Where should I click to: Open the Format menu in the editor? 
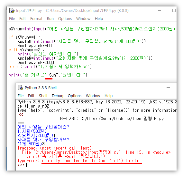(36, 19)
